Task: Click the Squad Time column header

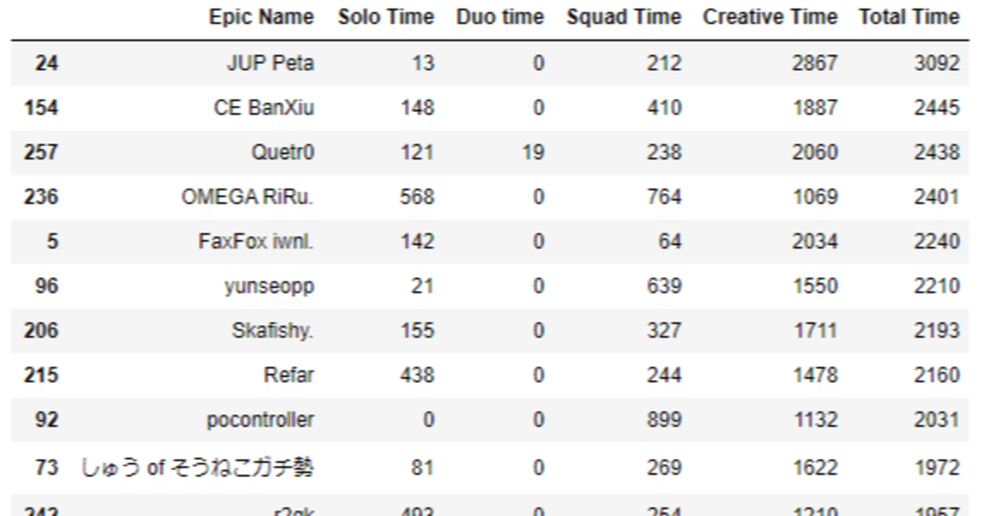Action: click(623, 17)
